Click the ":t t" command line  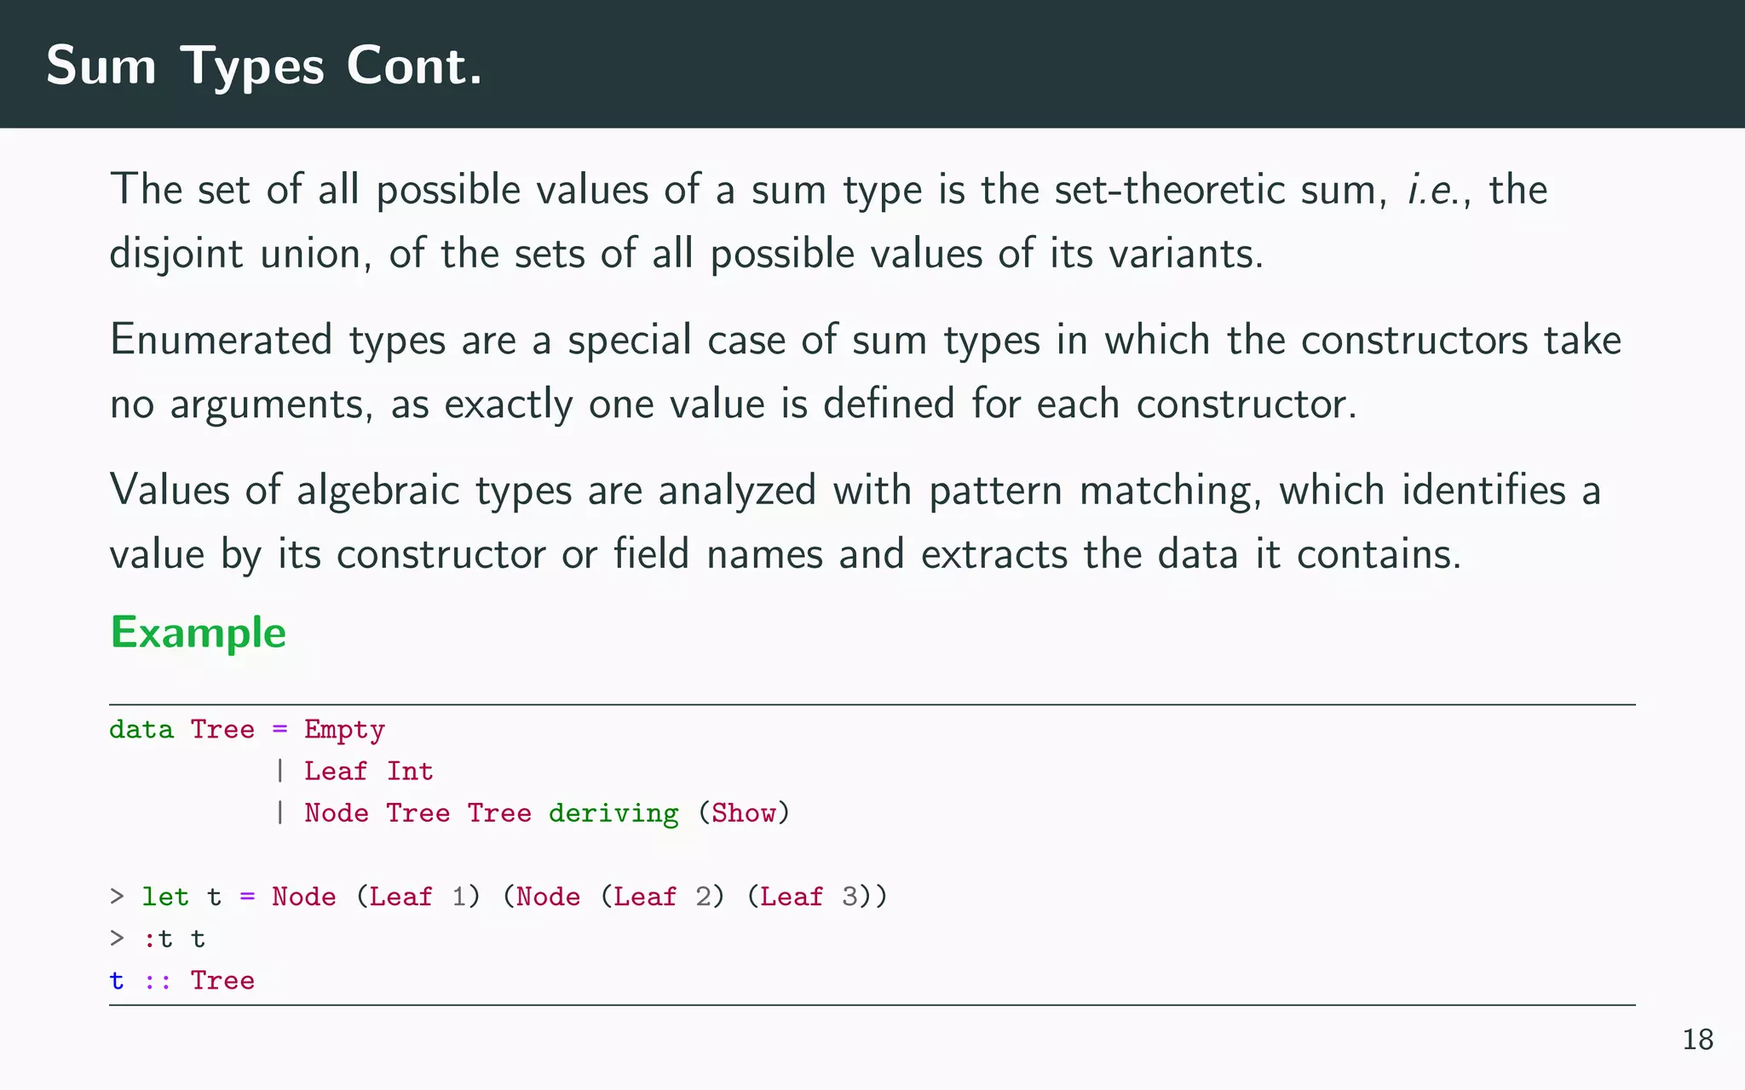point(174,938)
